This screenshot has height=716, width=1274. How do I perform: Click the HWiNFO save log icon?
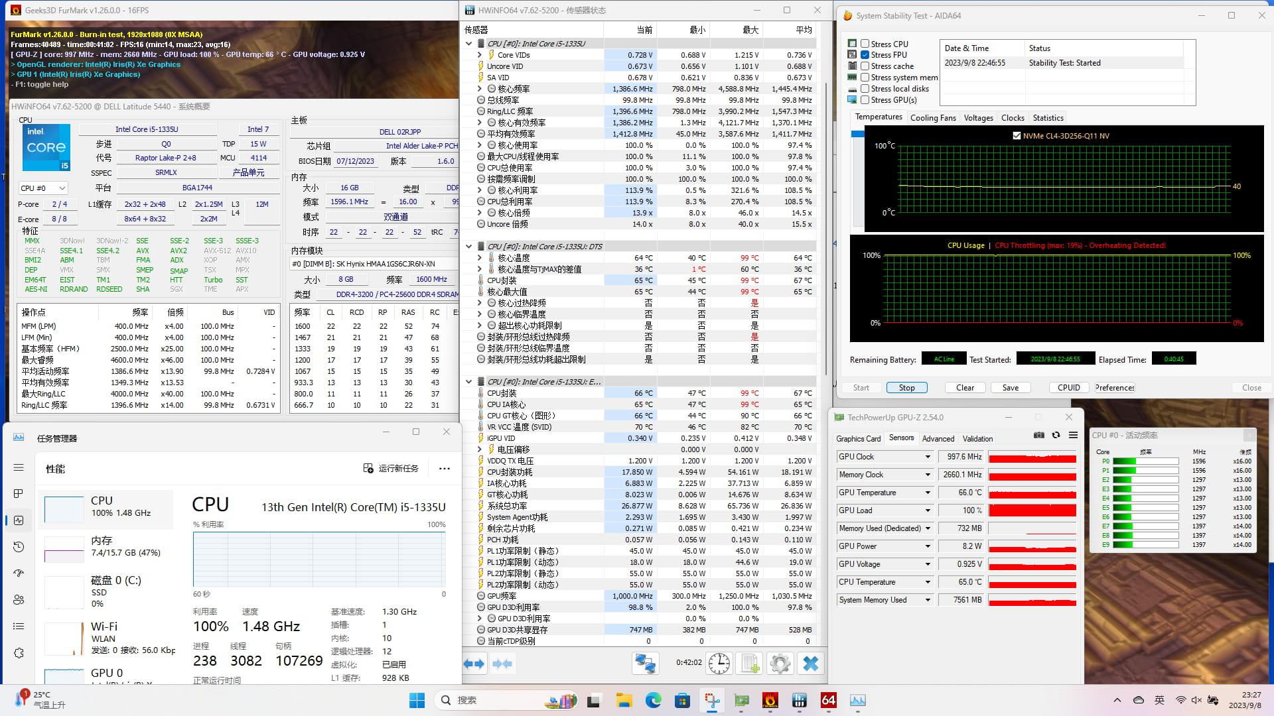(750, 663)
